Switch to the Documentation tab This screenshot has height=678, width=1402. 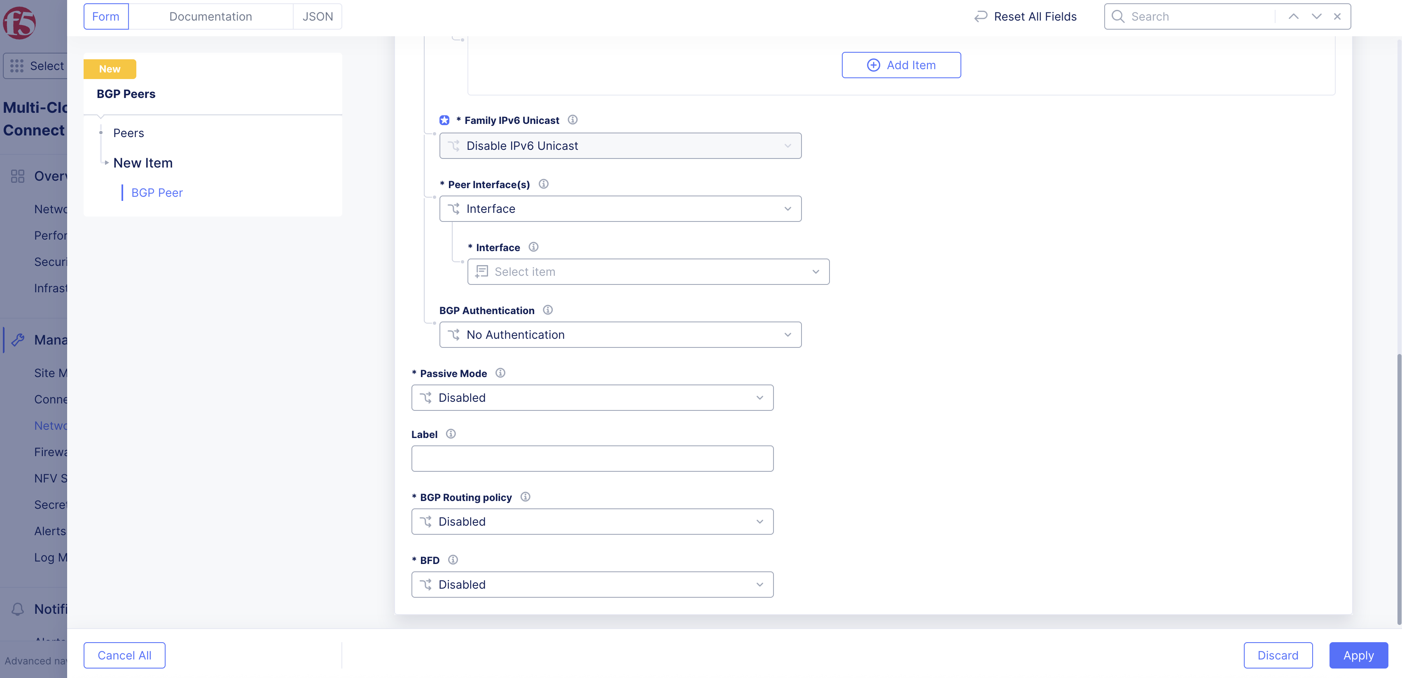pyautogui.click(x=210, y=16)
